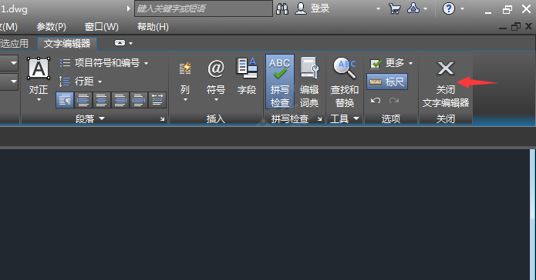The image size is (536, 280).
Task: Expand the Tools (工具) panel
Action: click(345, 119)
